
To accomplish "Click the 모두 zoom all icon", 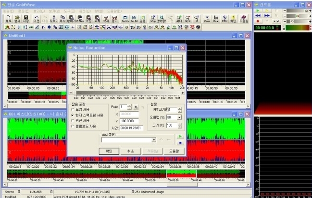I will 153,19.
